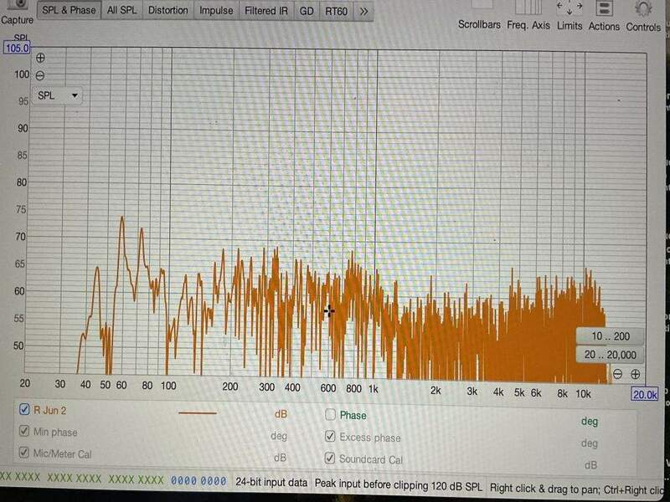Set frequency range to 20 .. 20,000
This screenshot has width=670, height=502.
611,355
